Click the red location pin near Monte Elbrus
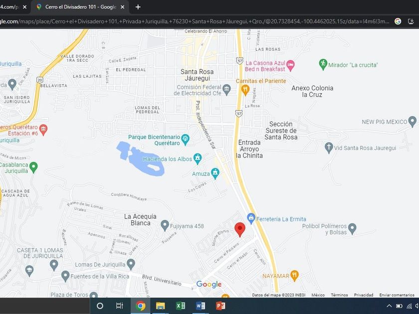This screenshot has width=419, height=314. [240, 229]
